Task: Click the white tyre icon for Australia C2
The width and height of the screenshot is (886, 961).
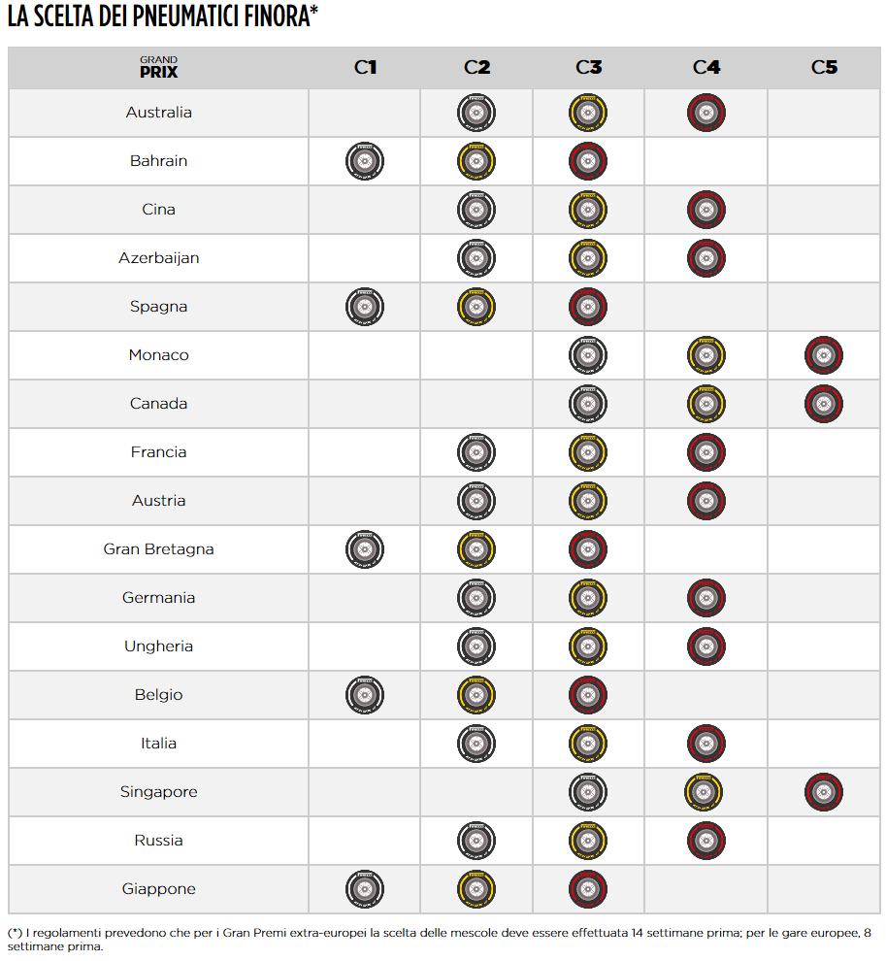Action: point(476,113)
